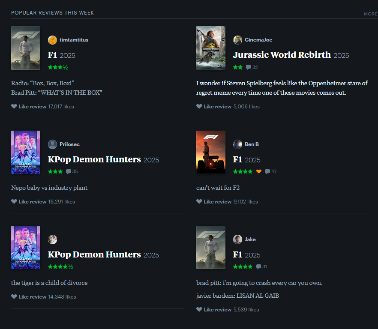This screenshot has height=329, width=378.
Task: Open comments icon with 32 replies
Action: click(x=248, y=67)
